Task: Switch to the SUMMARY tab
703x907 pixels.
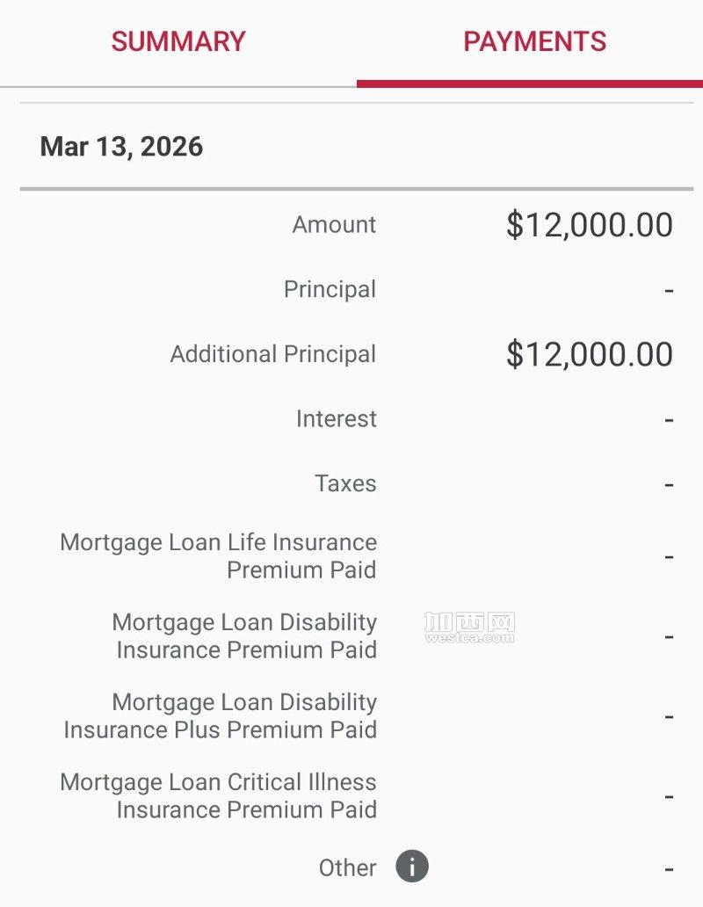Action: click(x=178, y=41)
